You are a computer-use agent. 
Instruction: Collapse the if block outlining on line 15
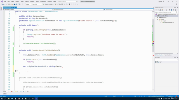click(15, 30)
